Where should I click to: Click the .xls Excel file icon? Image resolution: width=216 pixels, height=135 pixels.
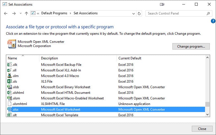(x=10, y=81)
